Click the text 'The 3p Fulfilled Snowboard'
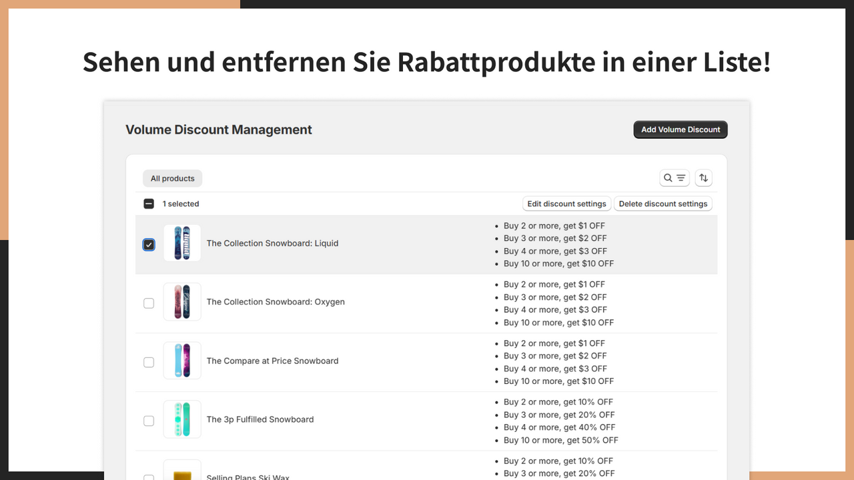This screenshot has height=480, width=854. [x=260, y=419]
